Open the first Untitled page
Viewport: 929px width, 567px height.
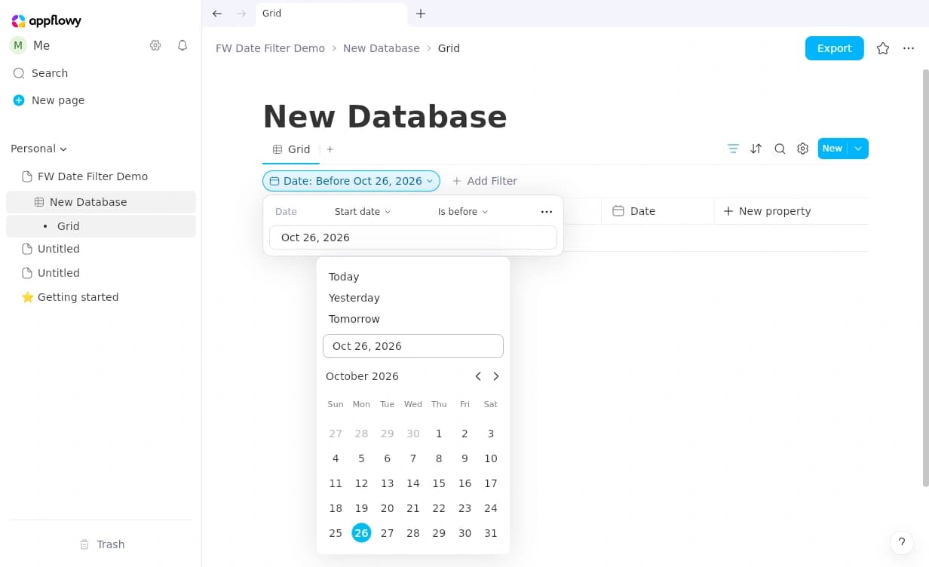coord(101,249)
